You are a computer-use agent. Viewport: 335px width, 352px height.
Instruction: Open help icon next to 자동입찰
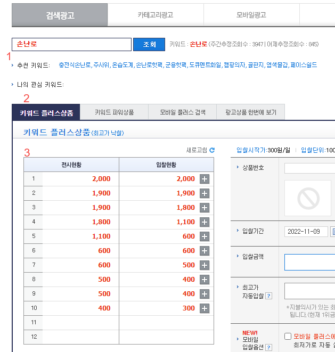click(x=268, y=296)
